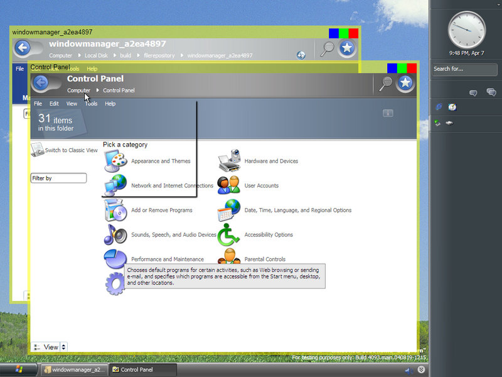Click the gear icon beside the tooltip
This screenshot has width=502, height=377.
(x=115, y=283)
